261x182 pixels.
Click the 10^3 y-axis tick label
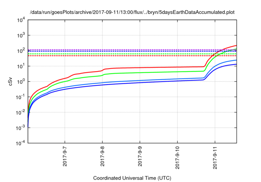click(x=21, y=35)
